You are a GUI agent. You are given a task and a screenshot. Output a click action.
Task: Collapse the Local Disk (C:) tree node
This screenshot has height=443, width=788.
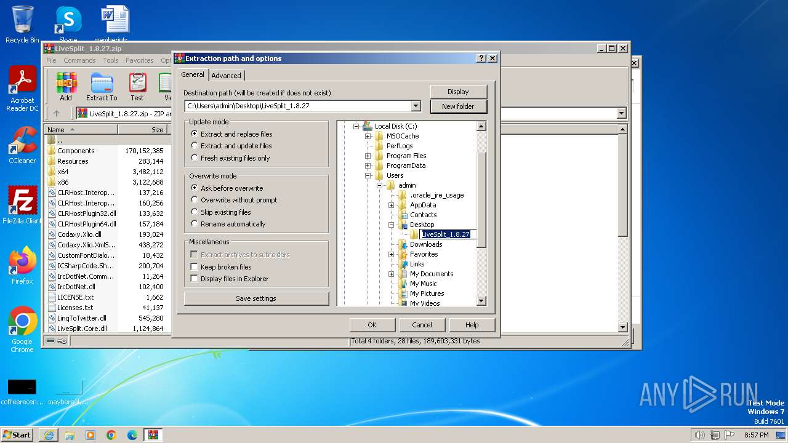point(356,126)
